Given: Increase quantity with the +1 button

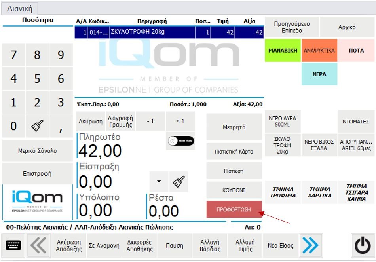Looking at the screenshot, I should 180,121.
